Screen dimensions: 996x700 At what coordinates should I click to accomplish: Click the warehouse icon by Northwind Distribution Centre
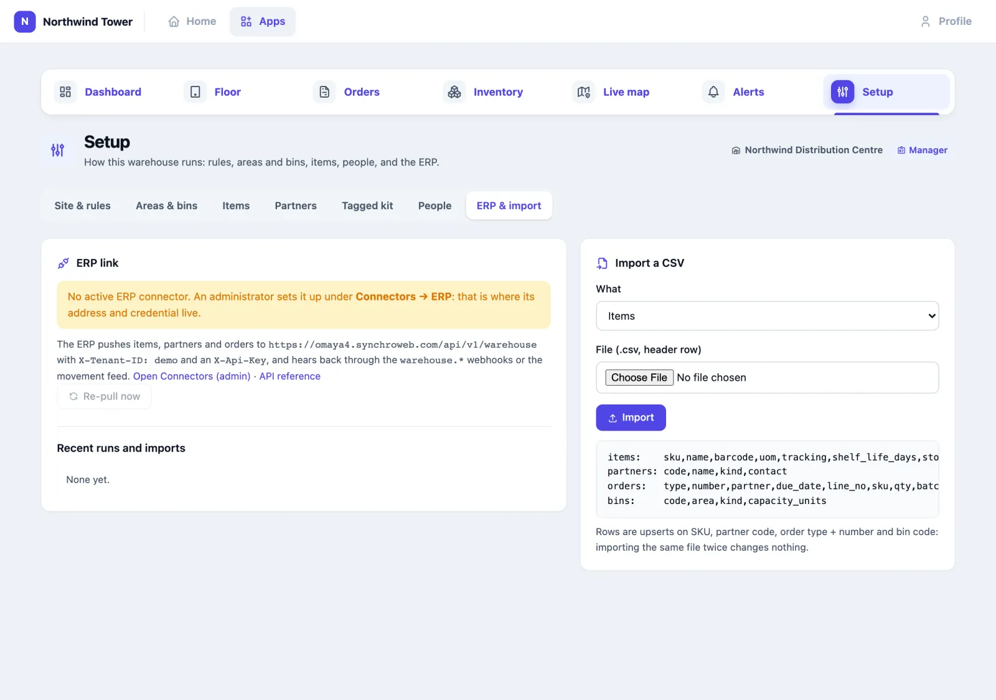(x=736, y=151)
